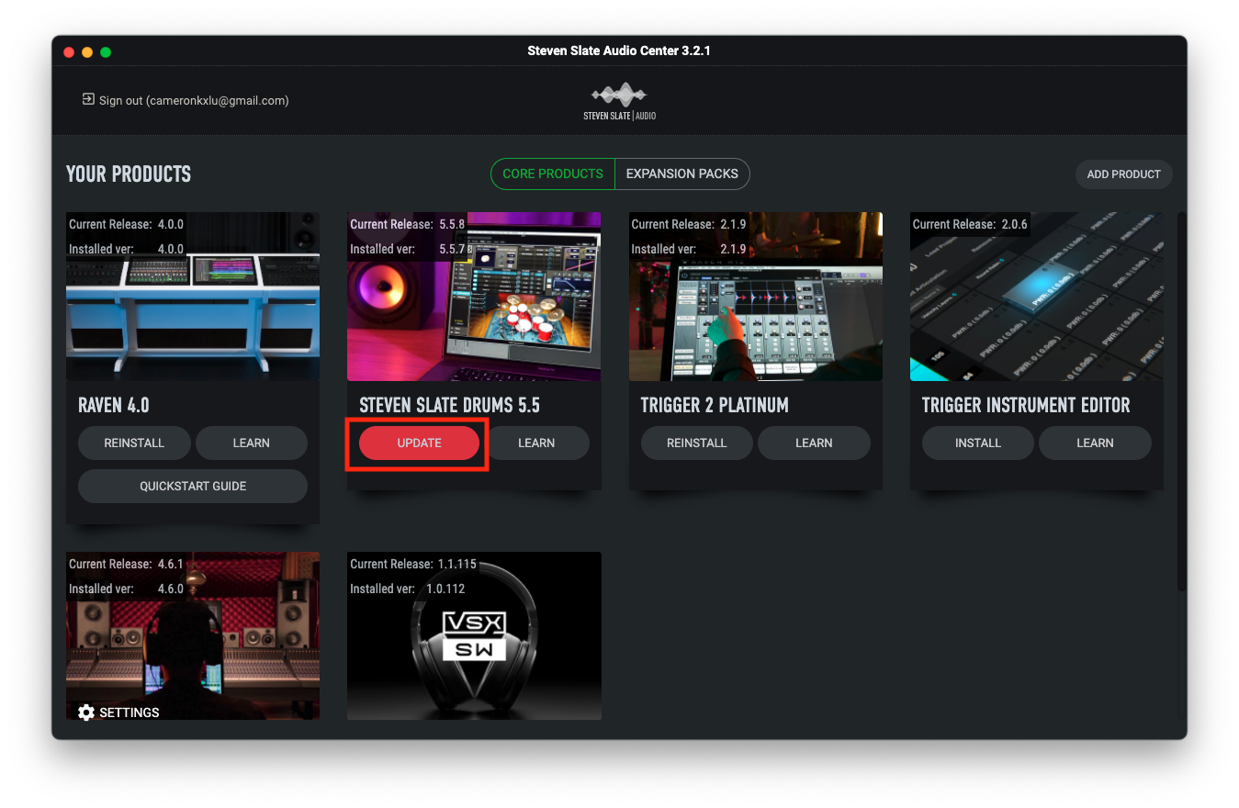
Task: Close the window with the red button
Action: click(69, 52)
